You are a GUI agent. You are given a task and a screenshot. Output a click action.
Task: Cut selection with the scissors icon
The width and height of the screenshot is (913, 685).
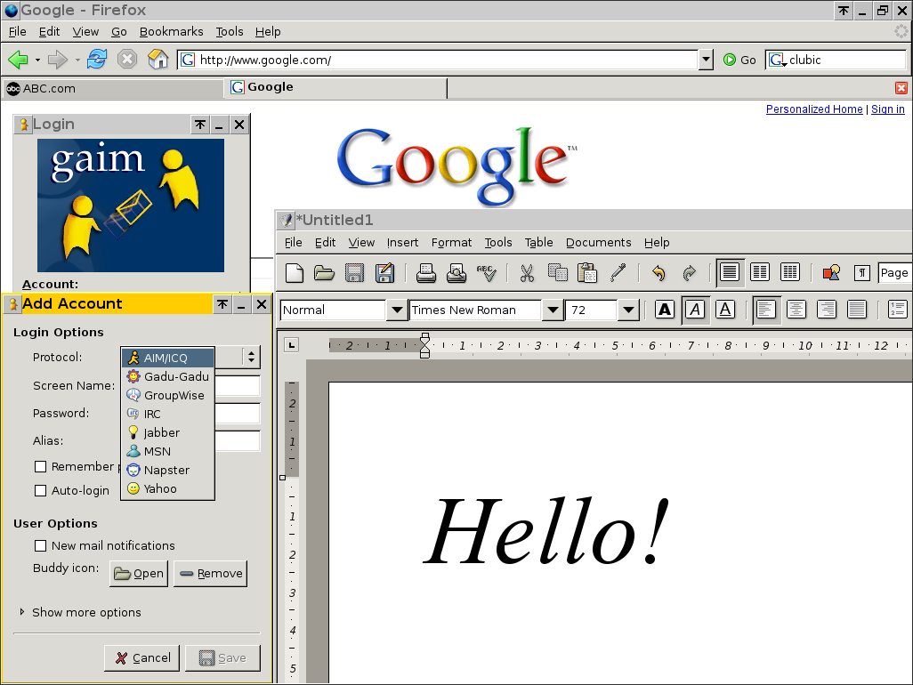tap(527, 273)
